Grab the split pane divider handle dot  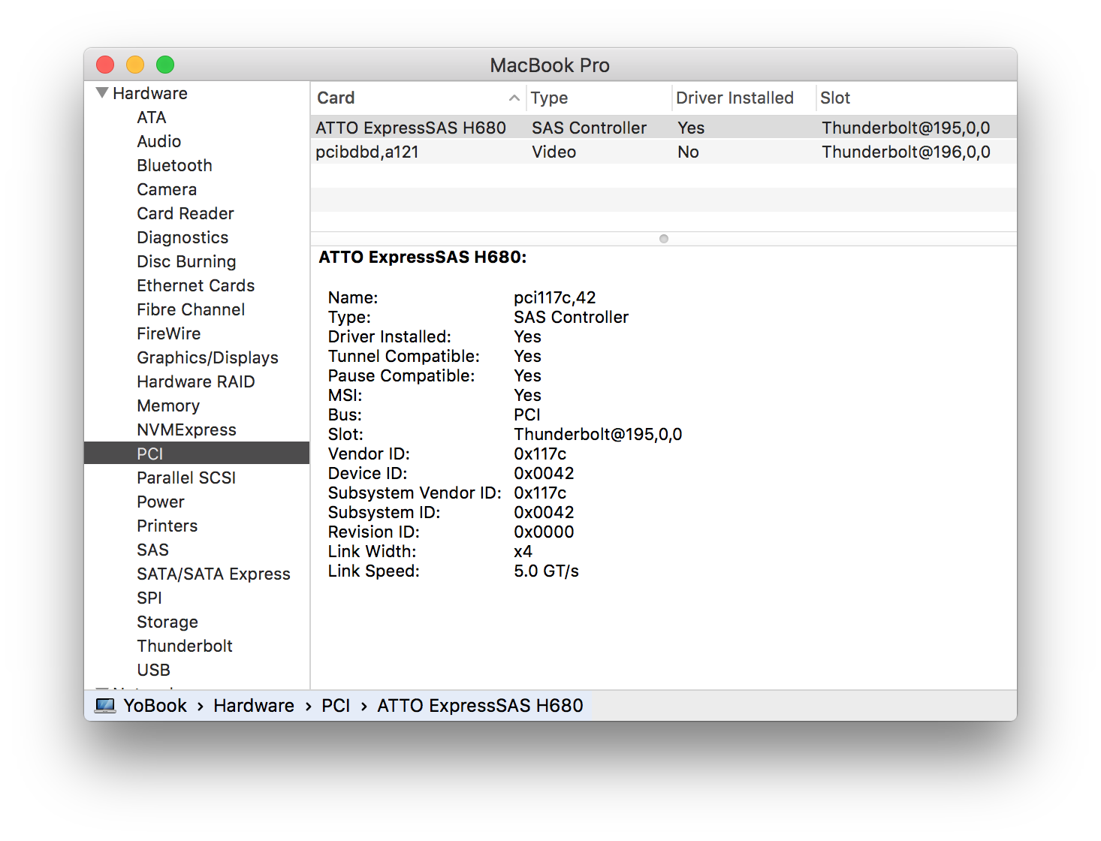coord(664,239)
